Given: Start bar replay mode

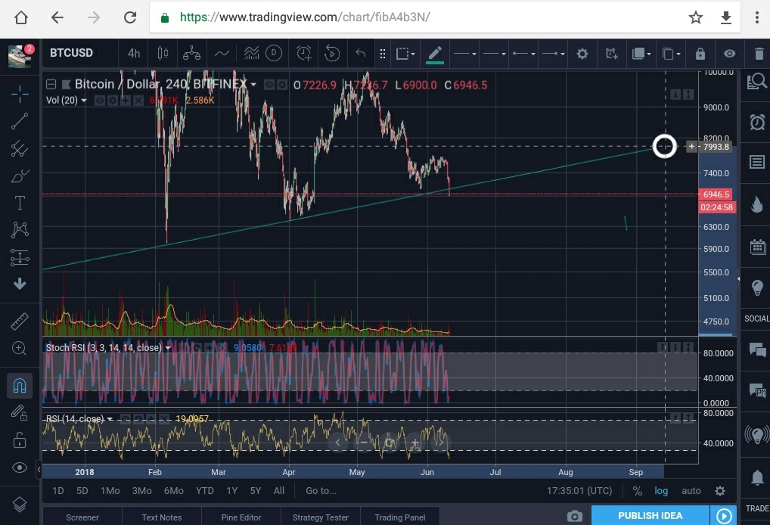Looking at the screenshot, I should click(x=332, y=53).
